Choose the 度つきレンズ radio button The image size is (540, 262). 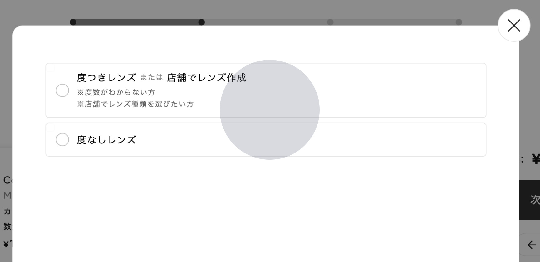click(x=62, y=90)
